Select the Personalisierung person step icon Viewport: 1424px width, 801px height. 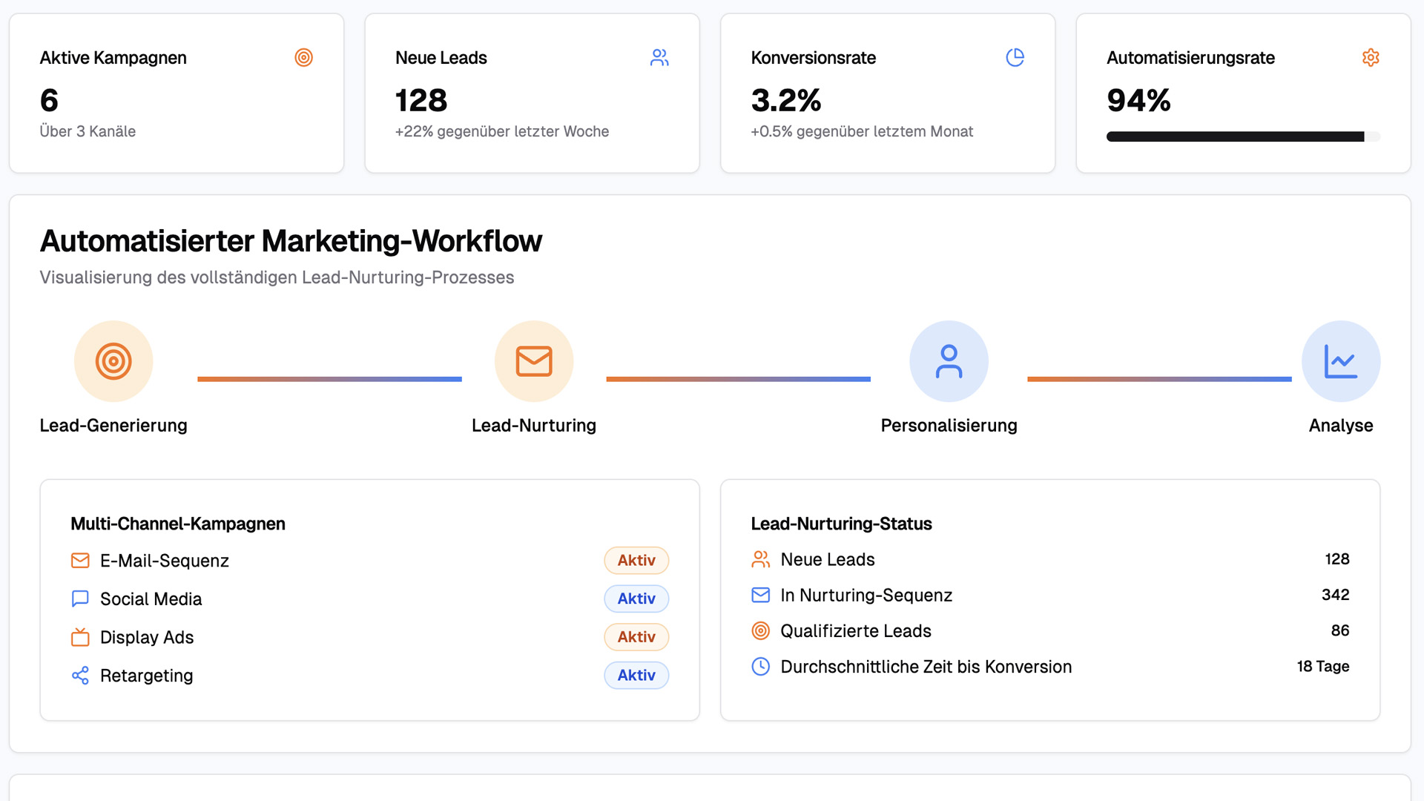click(x=949, y=361)
